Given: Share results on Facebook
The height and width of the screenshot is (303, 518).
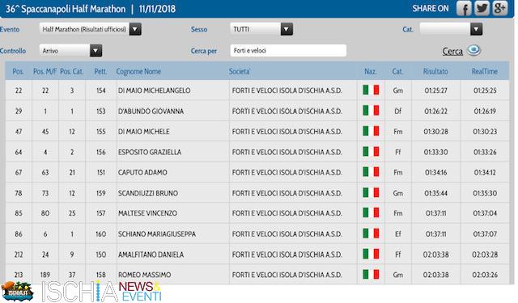Looking at the screenshot, I should 464,8.
